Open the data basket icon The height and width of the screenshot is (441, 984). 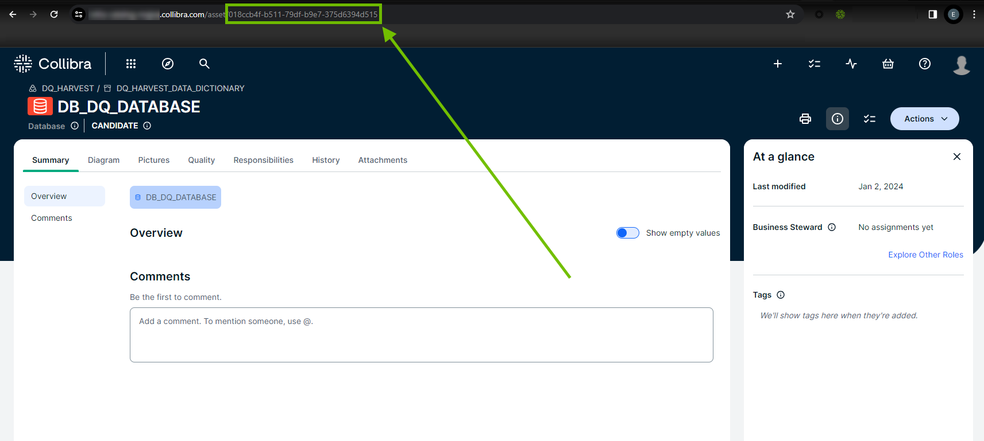888,64
